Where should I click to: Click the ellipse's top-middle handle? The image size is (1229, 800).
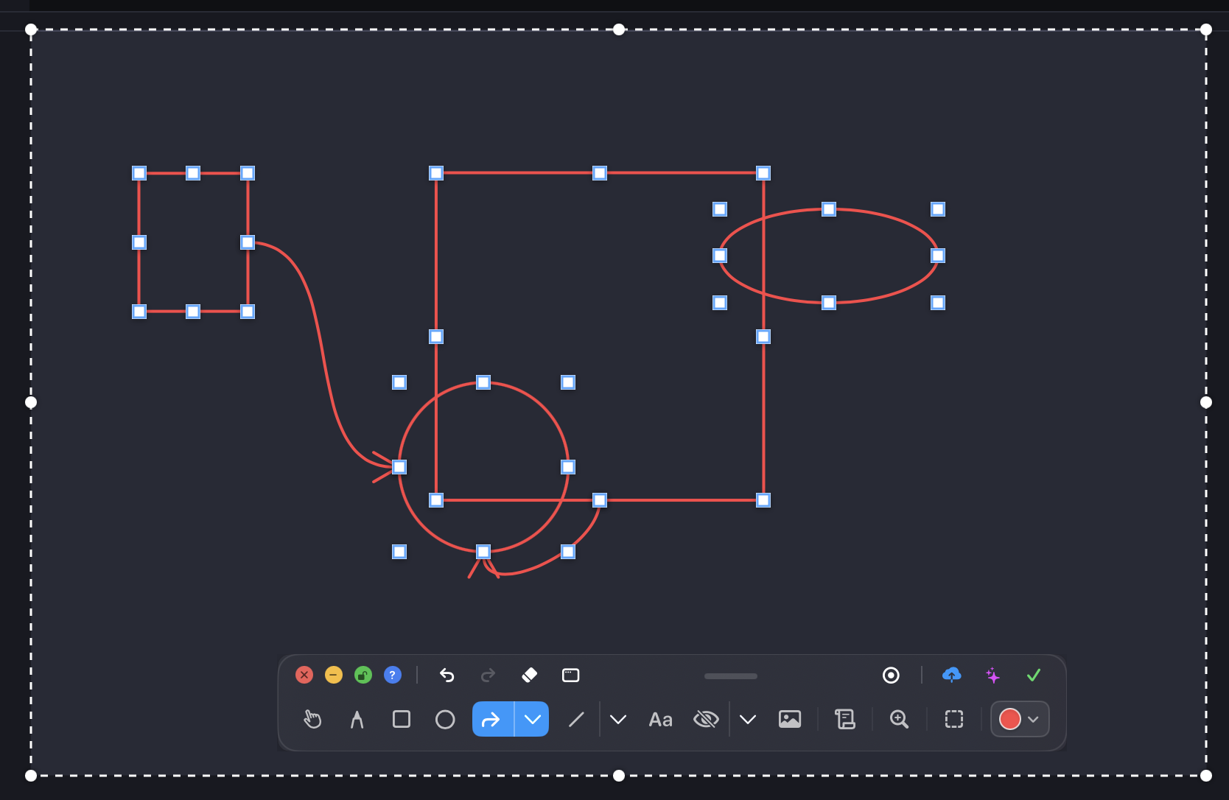(x=829, y=209)
